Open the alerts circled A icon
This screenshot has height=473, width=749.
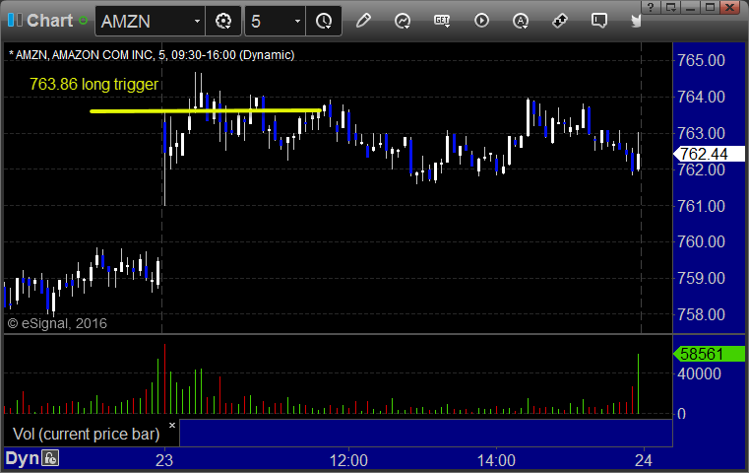click(521, 21)
